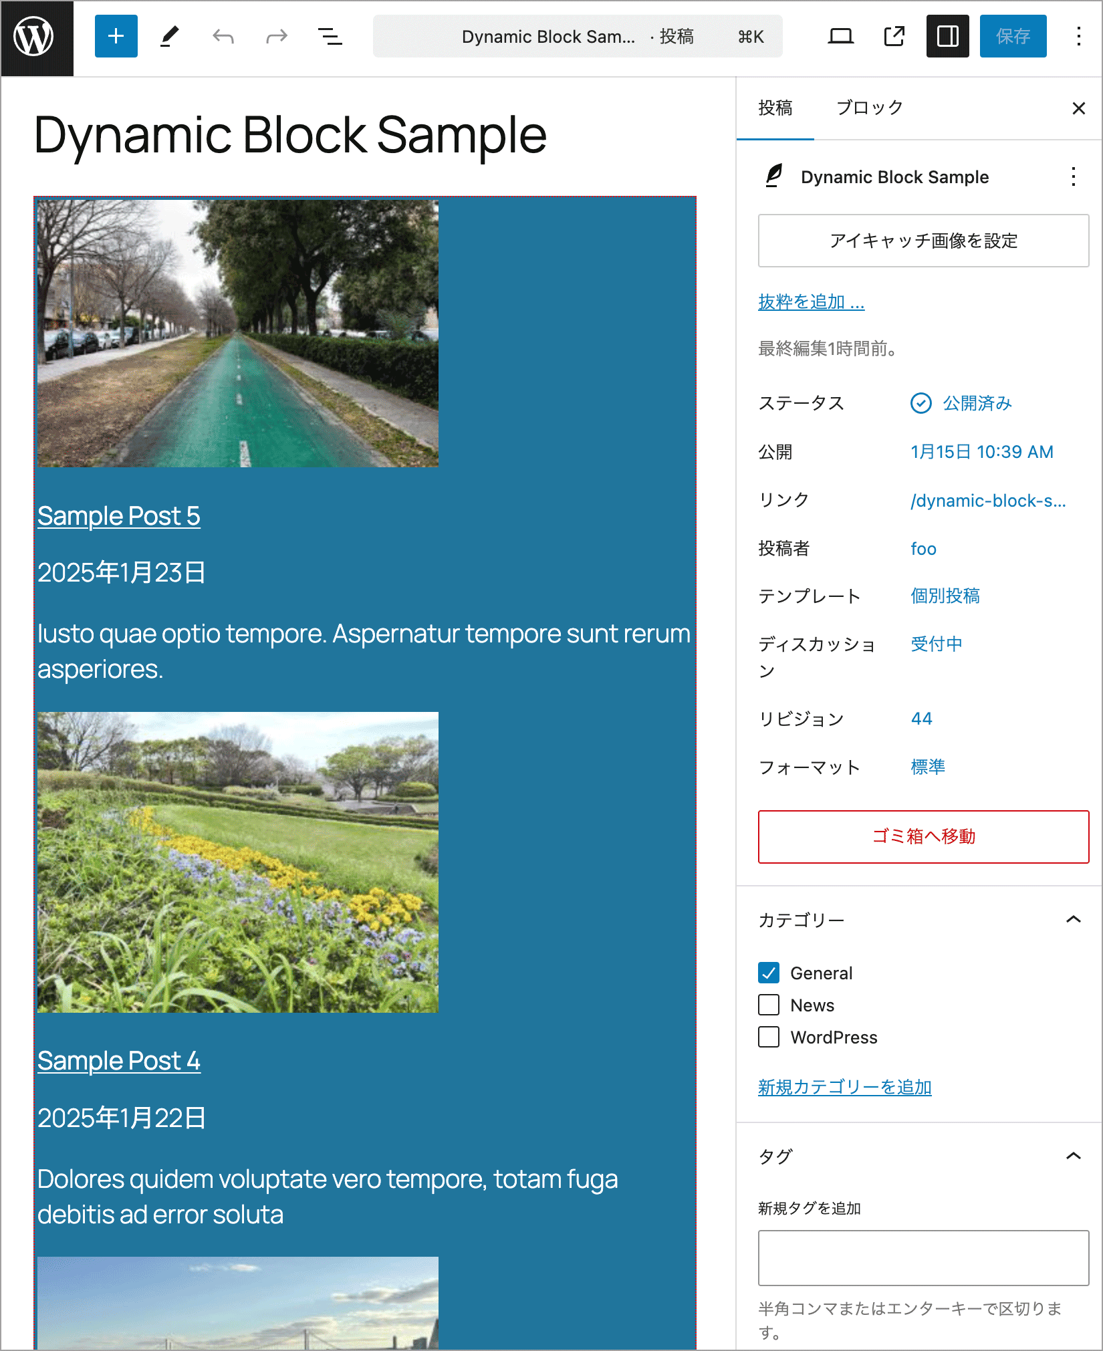This screenshot has width=1103, height=1351.
Task: Click the flower meadow park image
Action: pos(238,862)
